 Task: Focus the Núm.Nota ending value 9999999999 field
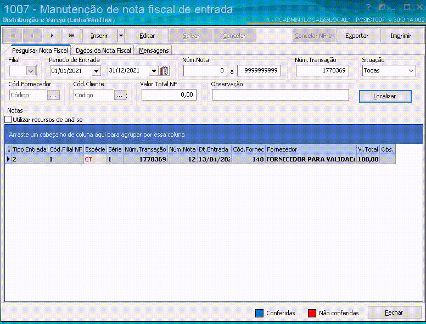click(x=259, y=71)
